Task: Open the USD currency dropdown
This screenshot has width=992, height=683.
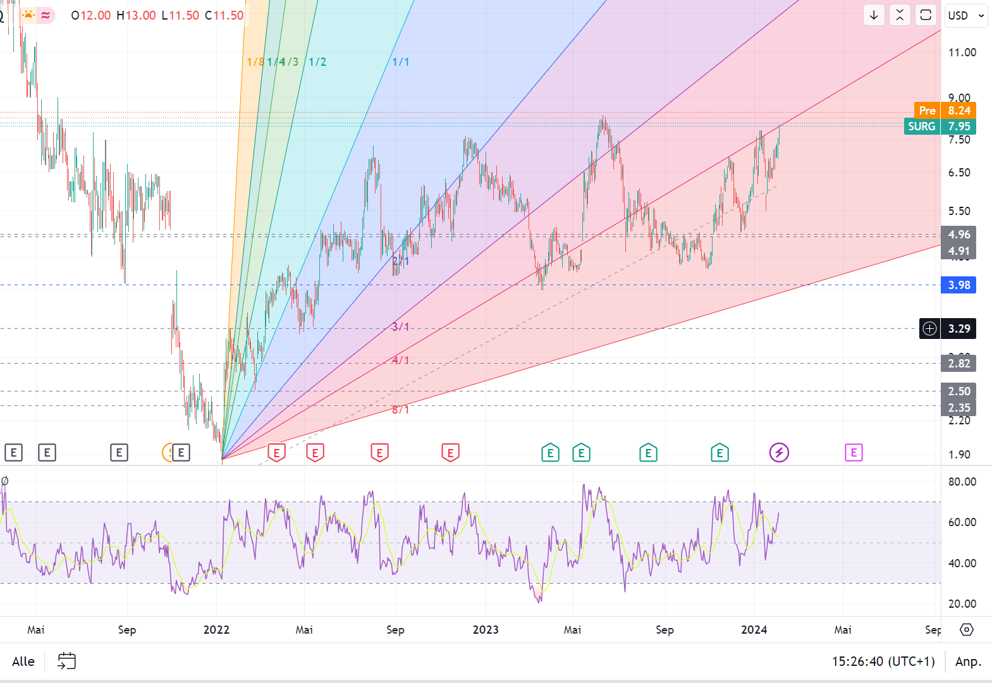Action: (965, 15)
